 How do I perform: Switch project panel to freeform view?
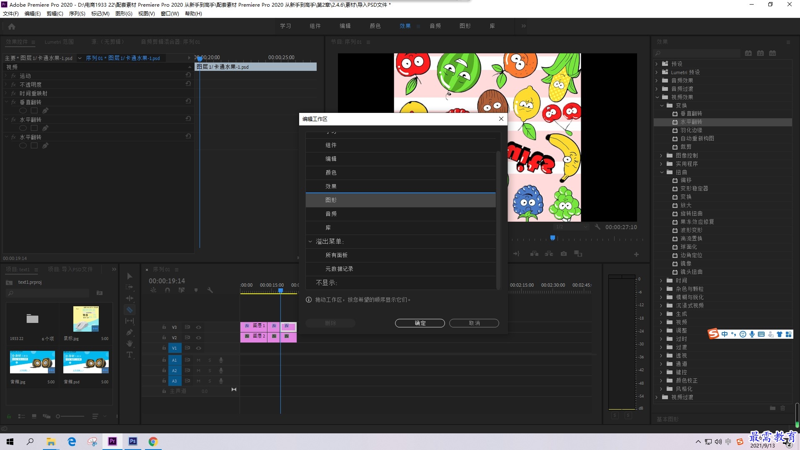click(47, 416)
